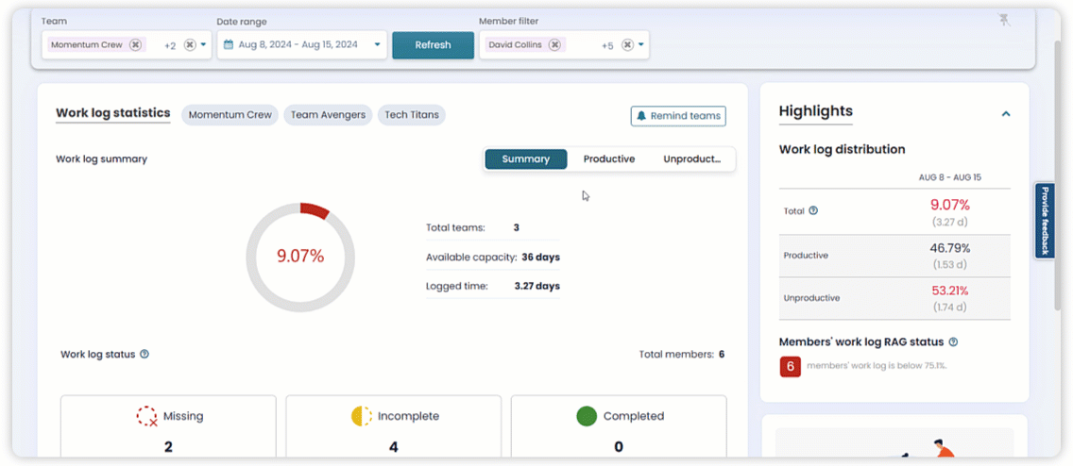This screenshot has height=466, width=1073.
Task: Click the info icon next to Total
Action: (x=813, y=211)
